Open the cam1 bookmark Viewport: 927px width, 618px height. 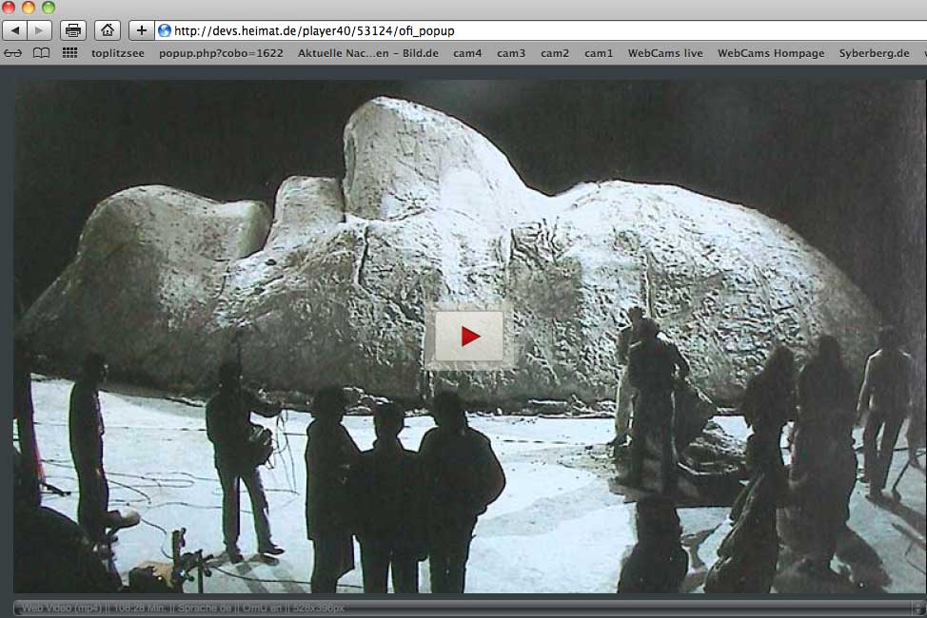pyautogui.click(x=599, y=53)
